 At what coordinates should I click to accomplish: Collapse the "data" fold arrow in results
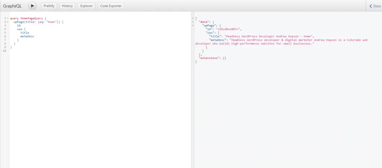[x=193, y=22]
